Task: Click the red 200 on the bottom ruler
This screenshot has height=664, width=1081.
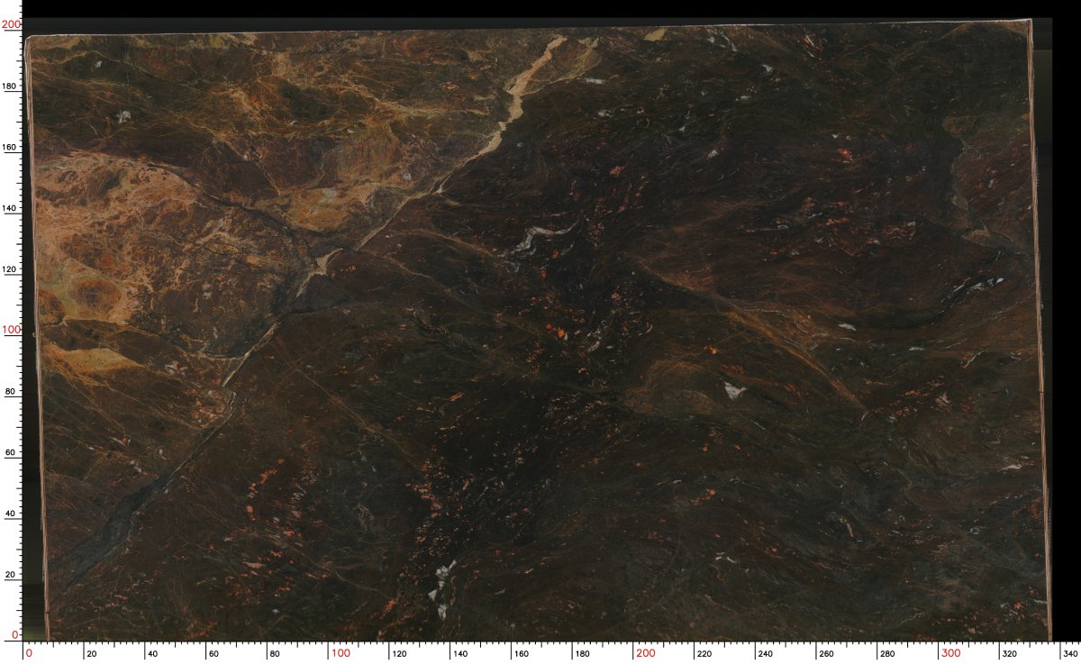Action: click(x=646, y=653)
